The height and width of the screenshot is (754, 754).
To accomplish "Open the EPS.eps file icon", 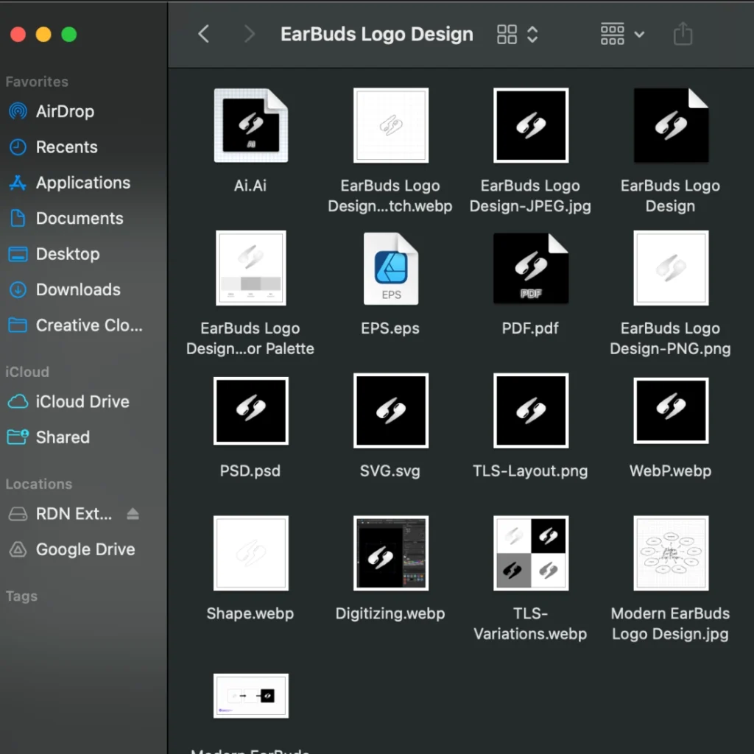I will click(390, 268).
